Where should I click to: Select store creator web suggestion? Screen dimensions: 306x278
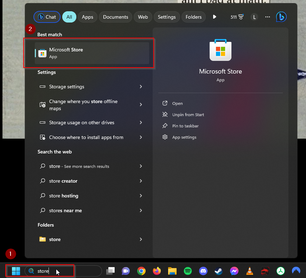(x=92, y=181)
